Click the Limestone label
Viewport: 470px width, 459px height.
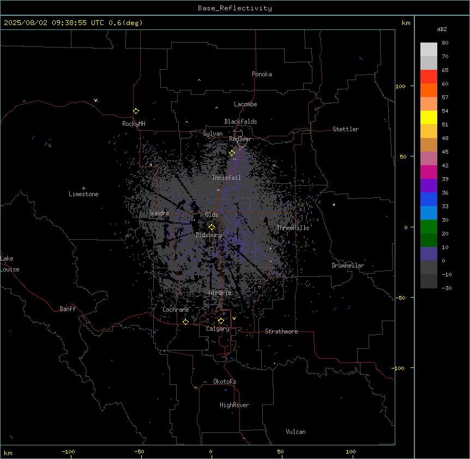pyautogui.click(x=83, y=194)
